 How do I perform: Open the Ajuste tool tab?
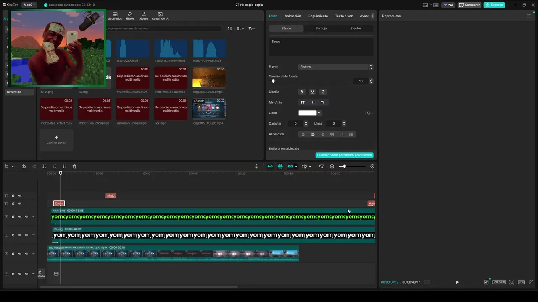pos(143,16)
